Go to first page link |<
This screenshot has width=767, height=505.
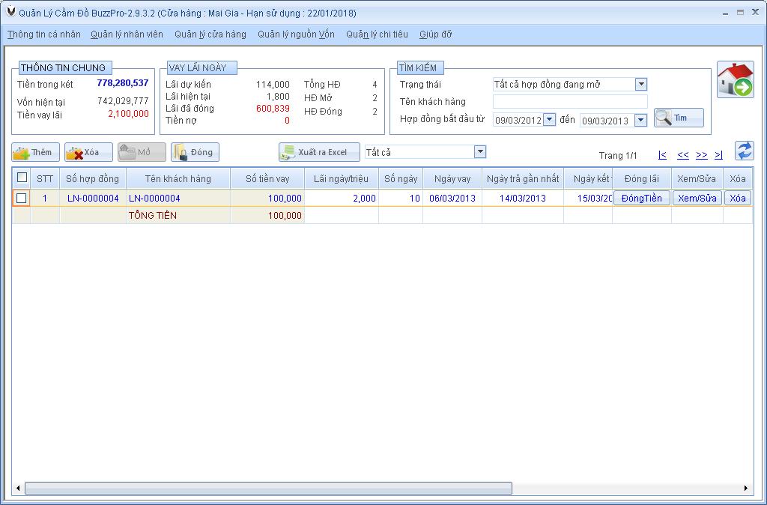click(662, 155)
